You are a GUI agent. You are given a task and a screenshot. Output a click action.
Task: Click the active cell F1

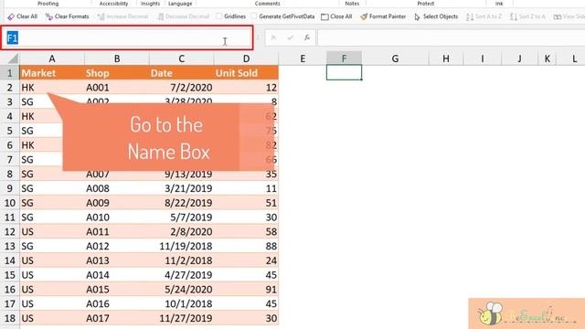pyautogui.click(x=344, y=72)
